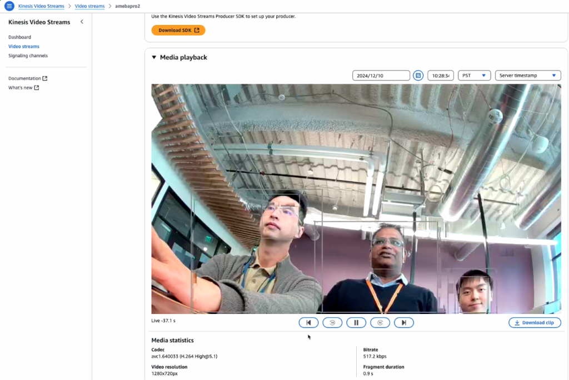The image size is (569, 380).
Task: Open the hamburger navigation menu
Action: pyautogui.click(x=9, y=6)
